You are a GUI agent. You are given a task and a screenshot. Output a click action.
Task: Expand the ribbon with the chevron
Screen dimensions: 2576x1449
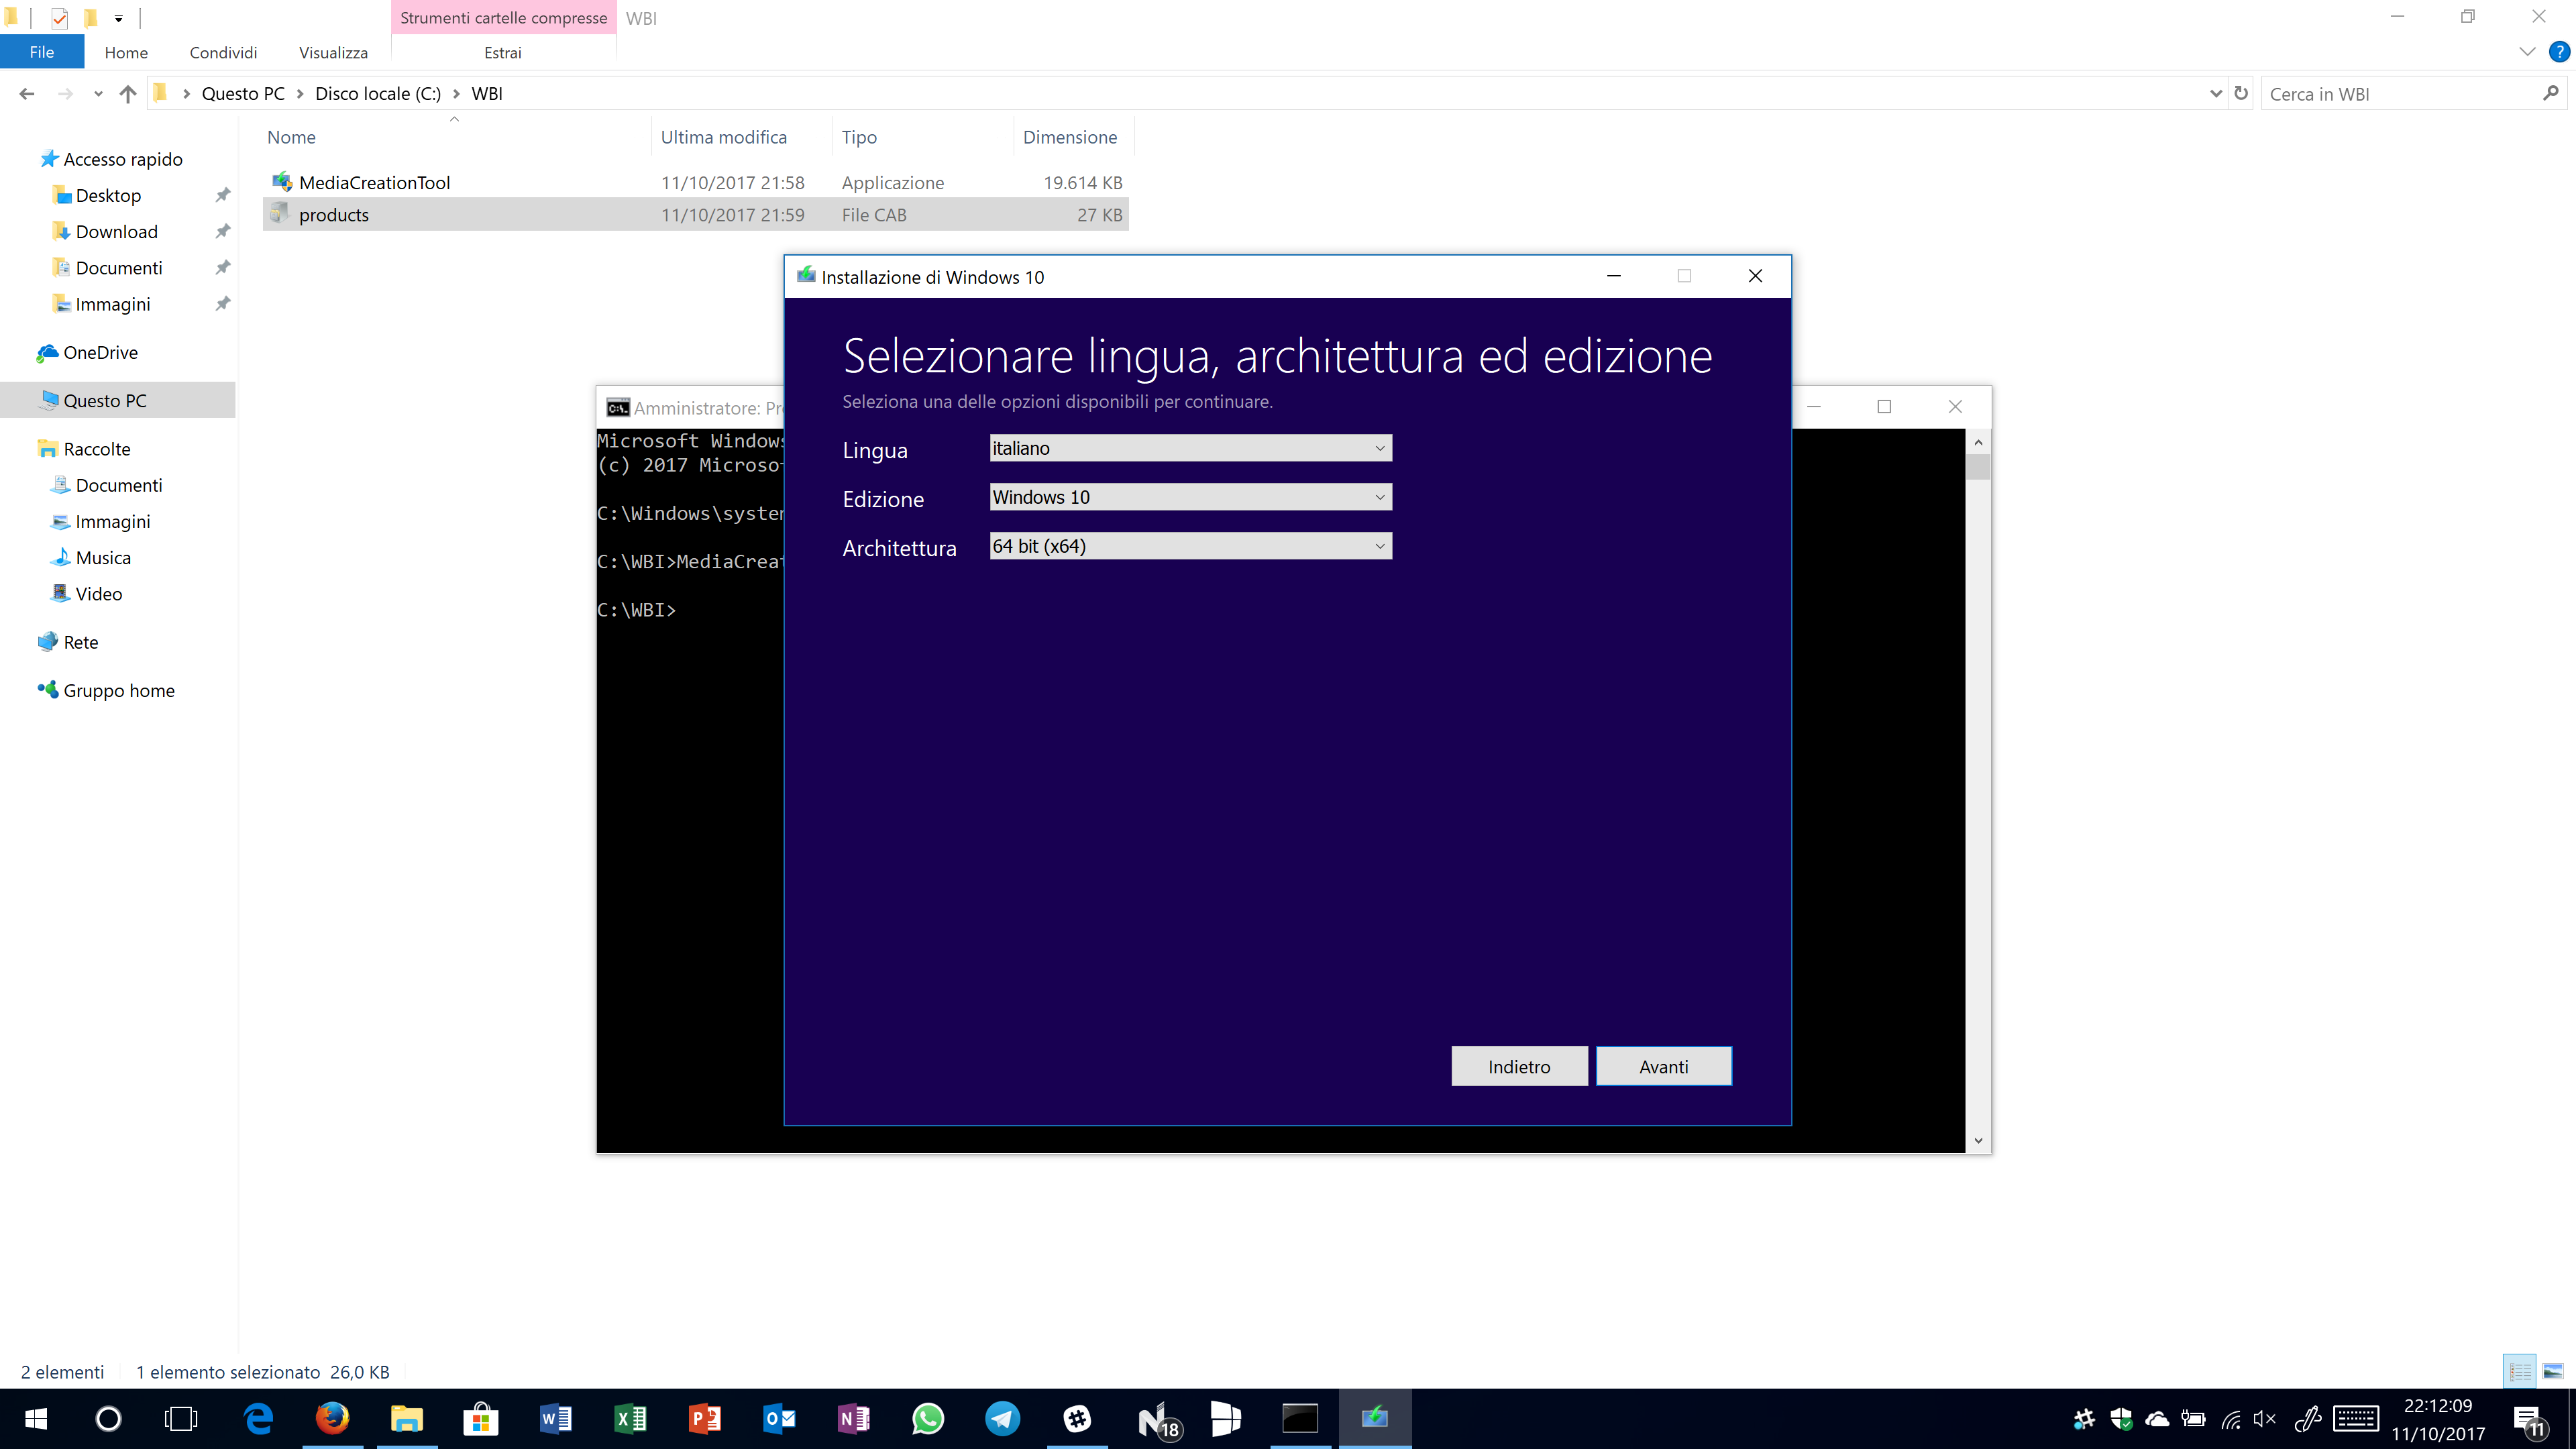(2527, 52)
